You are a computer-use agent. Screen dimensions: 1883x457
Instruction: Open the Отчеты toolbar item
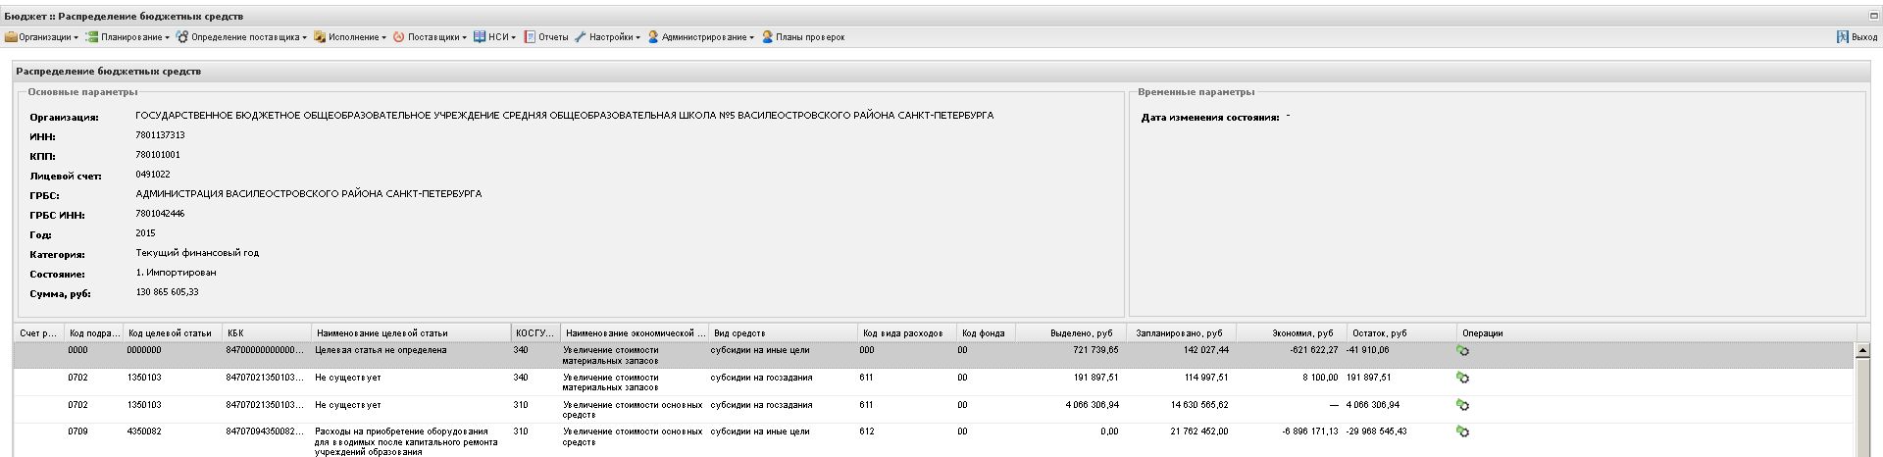coord(546,37)
